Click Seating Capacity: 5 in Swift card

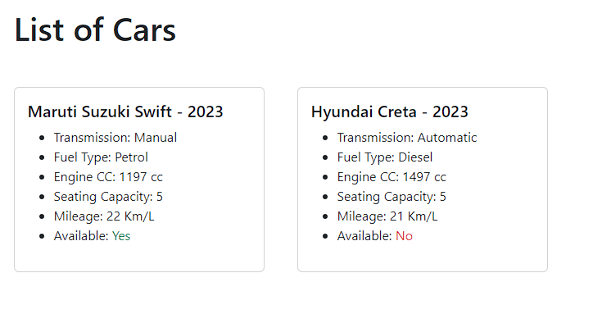(108, 197)
